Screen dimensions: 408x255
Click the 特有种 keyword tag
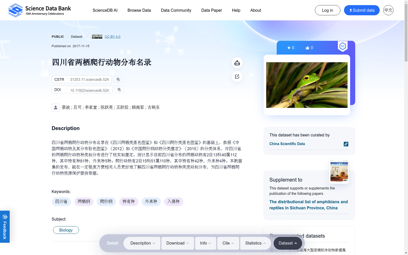click(129, 201)
